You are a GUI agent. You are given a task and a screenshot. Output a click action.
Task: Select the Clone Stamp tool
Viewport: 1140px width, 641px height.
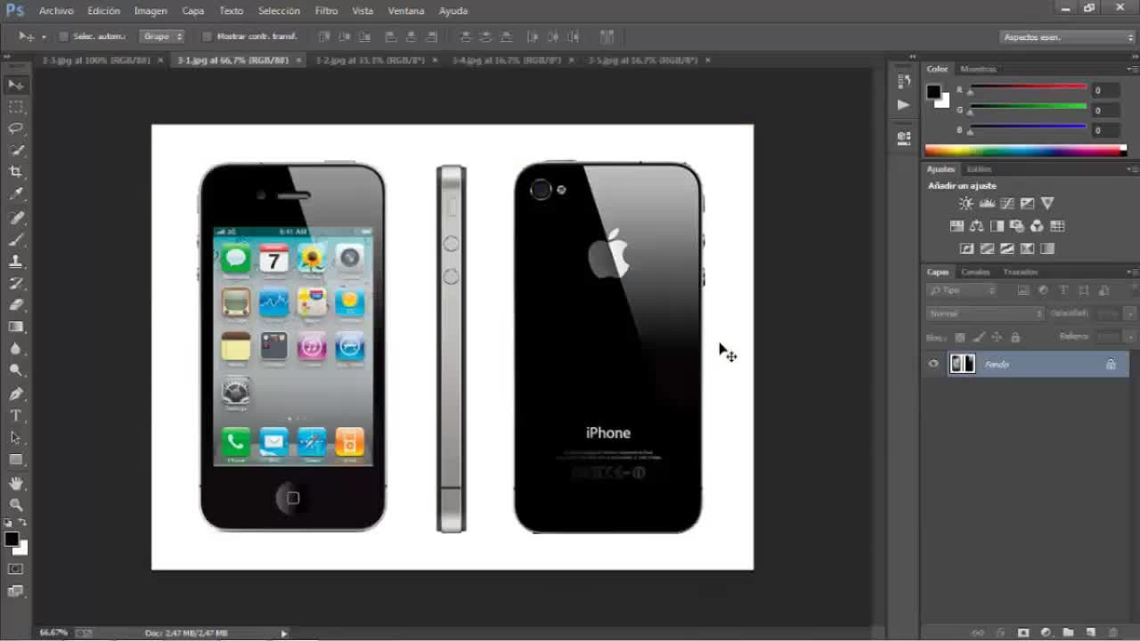(x=16, y=262)
